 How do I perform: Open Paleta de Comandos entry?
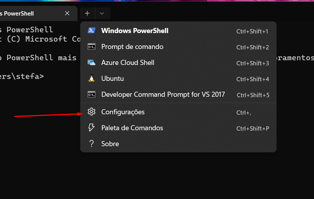click(132, 128)
